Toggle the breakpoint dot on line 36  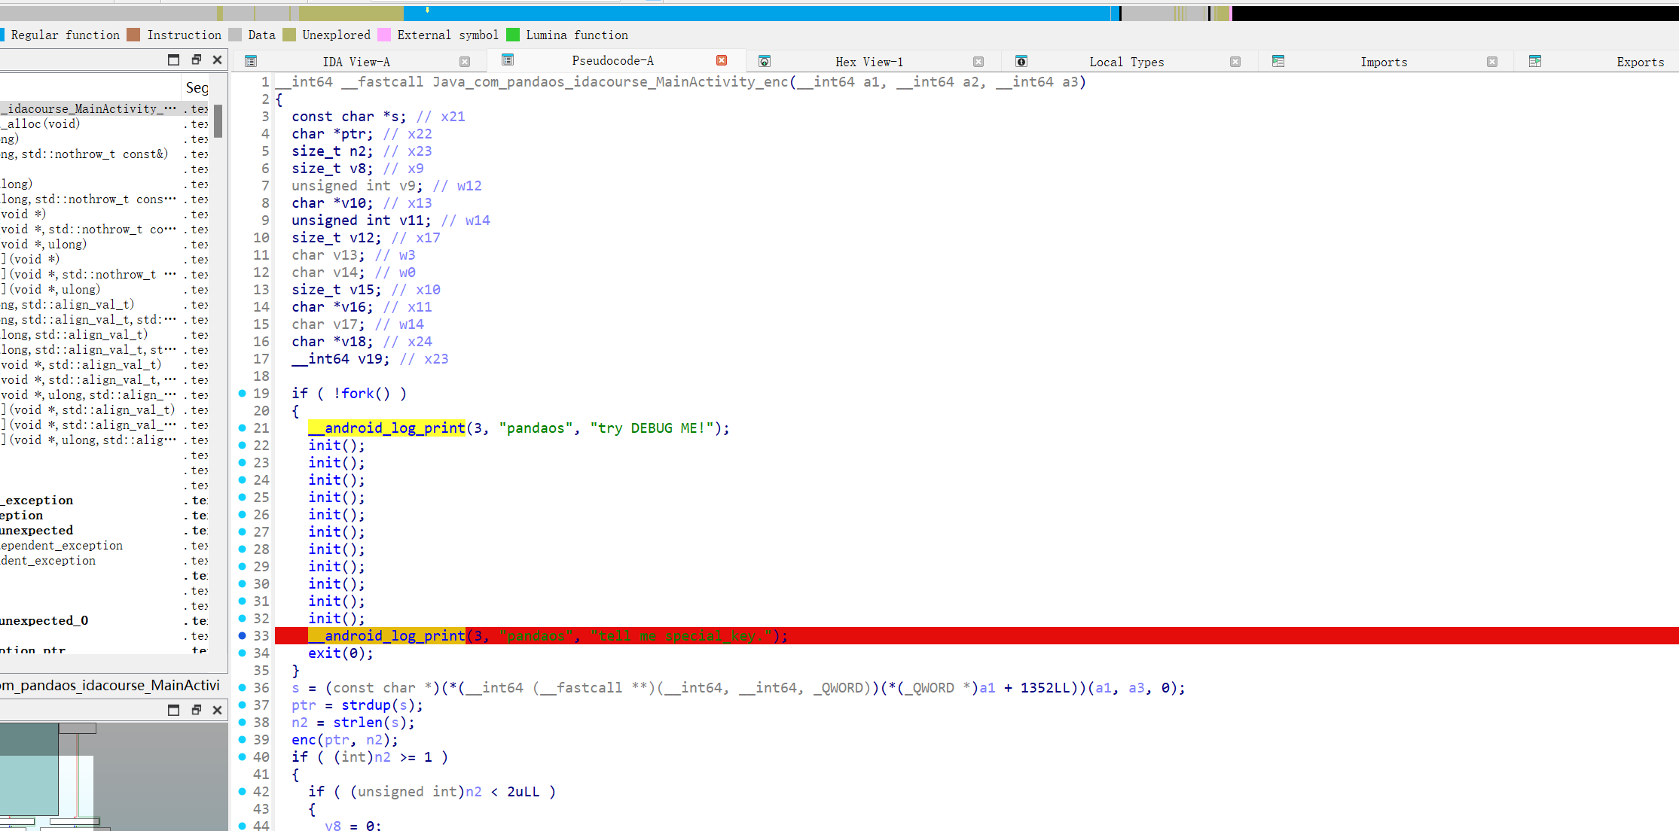point(242,687)
